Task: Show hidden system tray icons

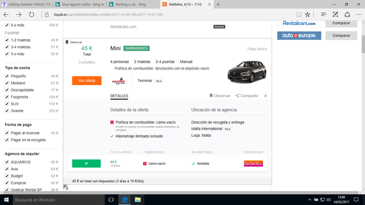Action: (309, 200)
